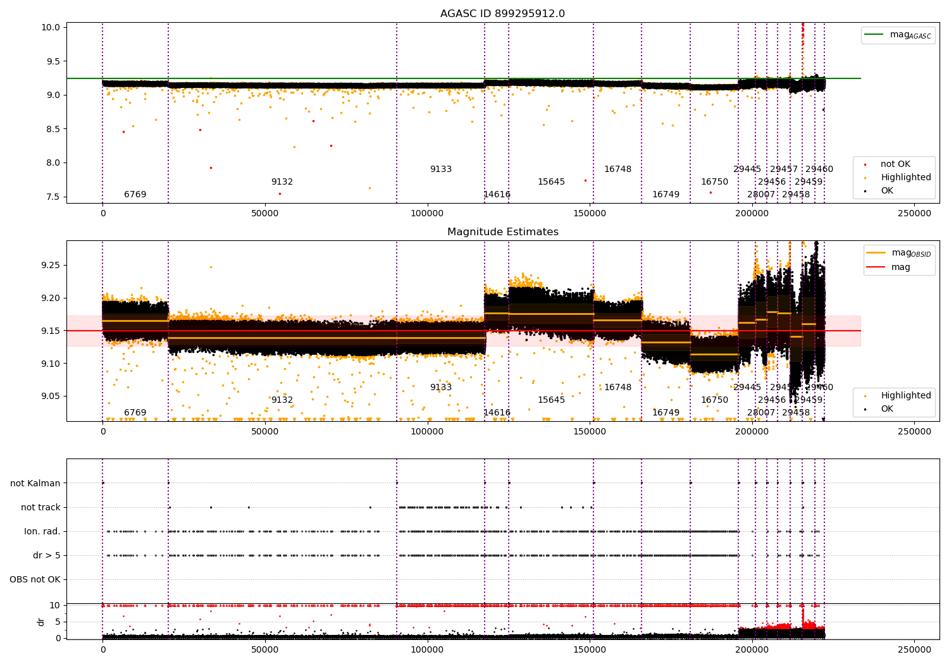
Task: Click 'OK' legend entry in the top plot
Action: tap(887, 191)
